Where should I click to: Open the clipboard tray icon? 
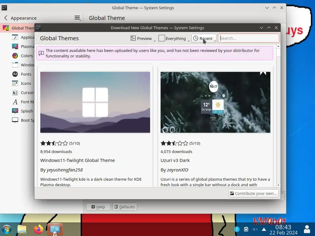[246, 229]
